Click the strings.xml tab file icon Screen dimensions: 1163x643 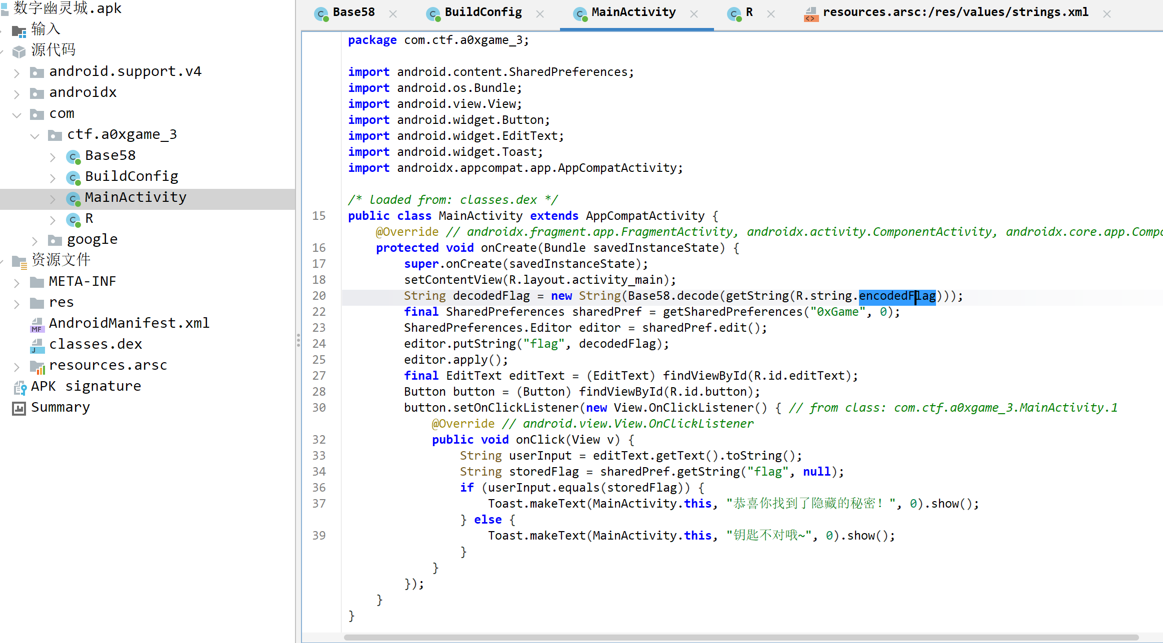tap(810, 14)
